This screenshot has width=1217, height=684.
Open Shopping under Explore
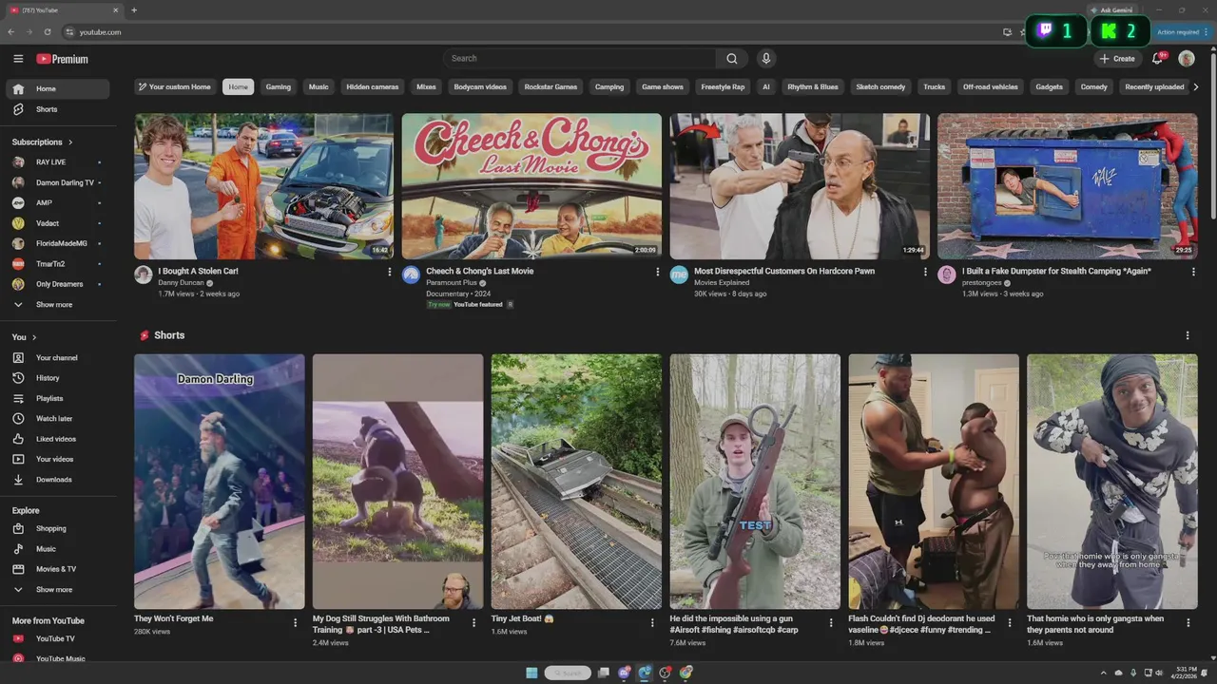point(59,528)
